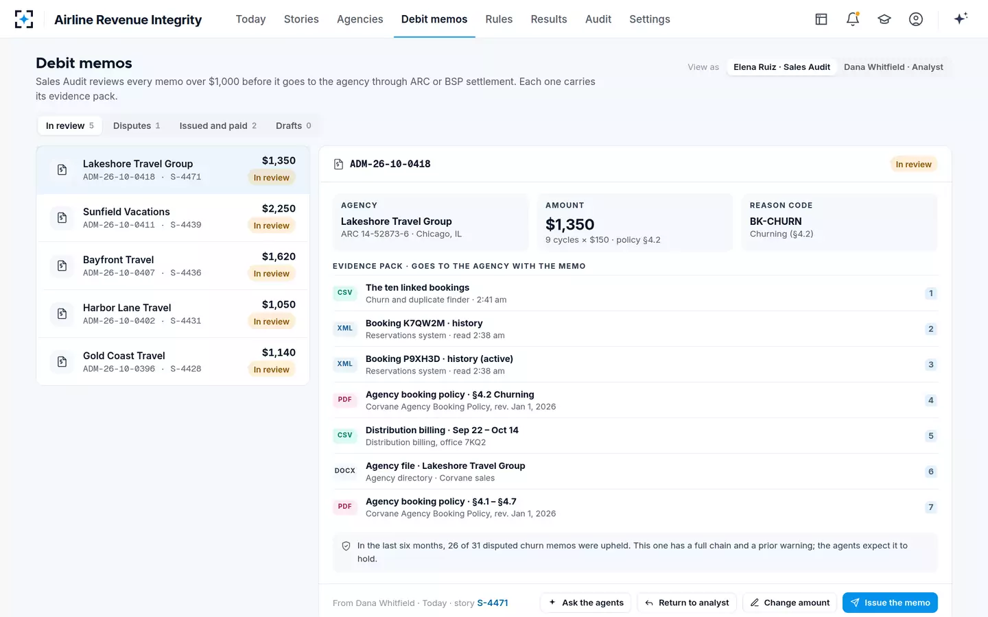Open the sparkle AI assistant icon

coord(961,19)
